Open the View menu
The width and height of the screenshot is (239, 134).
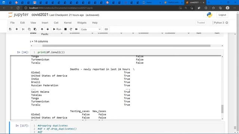click(33, 23)
